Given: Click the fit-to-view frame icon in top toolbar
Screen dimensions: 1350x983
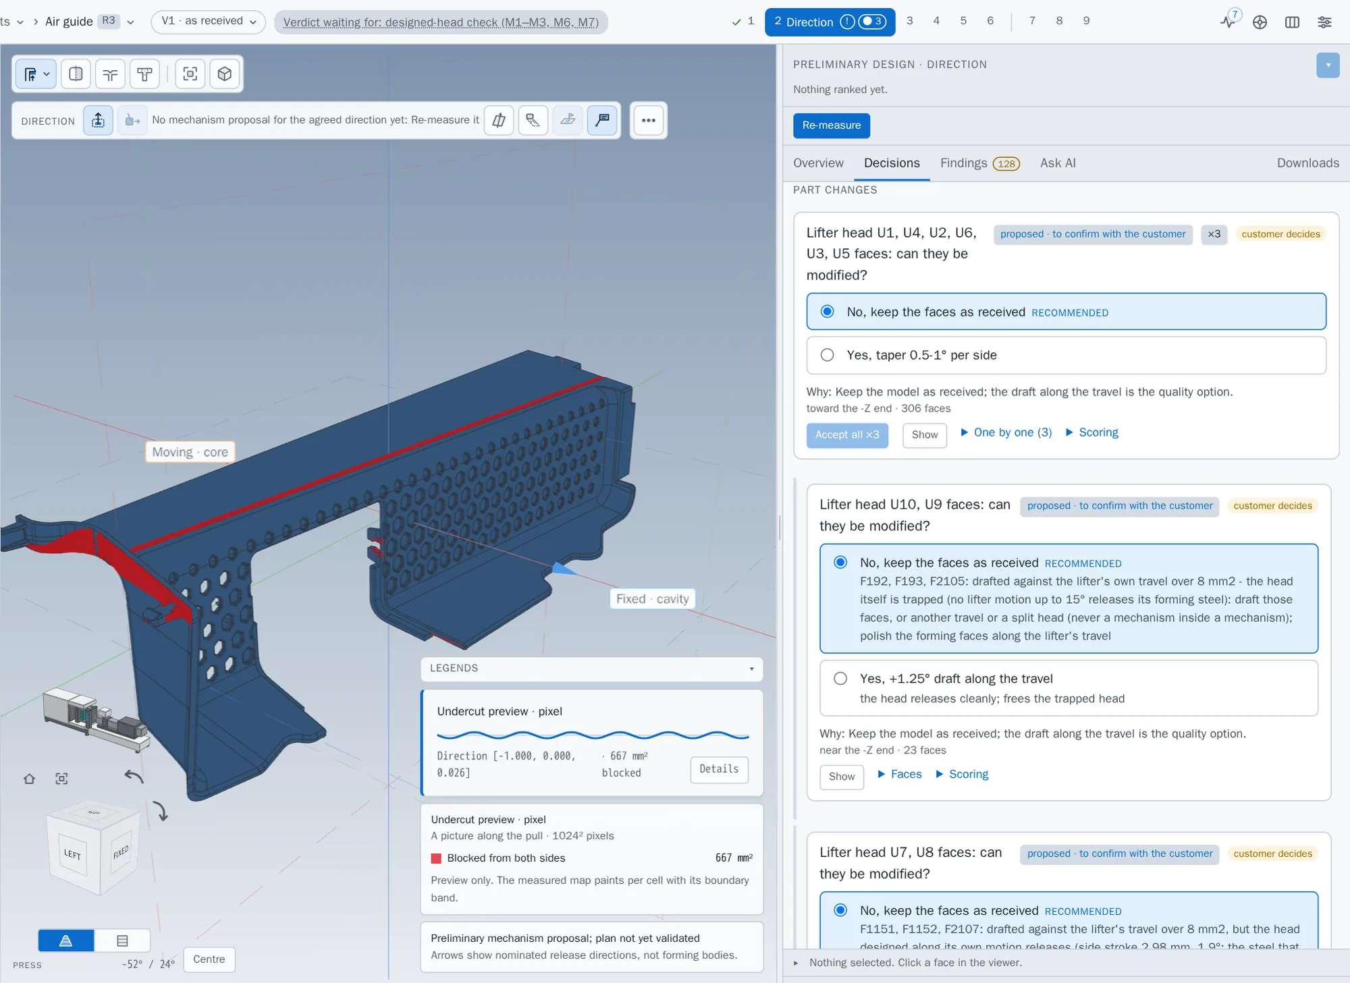Looking at the screenshot, I should [190, 74].
